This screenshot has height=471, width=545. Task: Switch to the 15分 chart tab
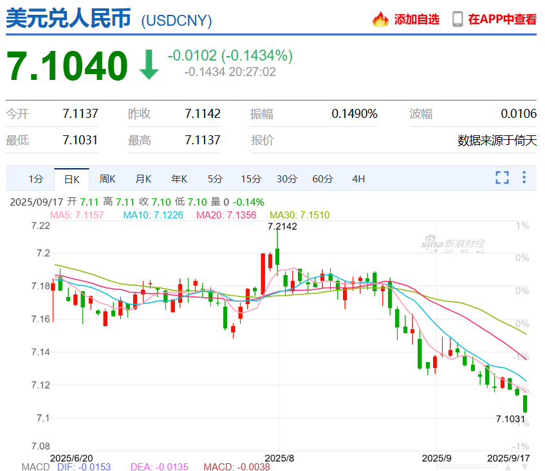[251, 179]
